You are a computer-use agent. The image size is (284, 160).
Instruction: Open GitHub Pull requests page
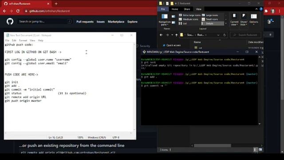point(85,22)
